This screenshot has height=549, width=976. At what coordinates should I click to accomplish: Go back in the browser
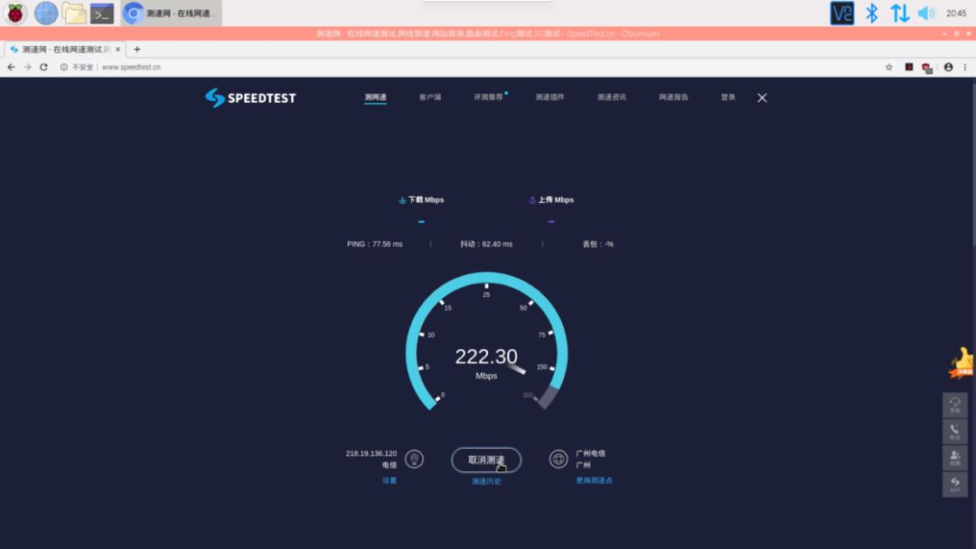click(x=11, y=67)
